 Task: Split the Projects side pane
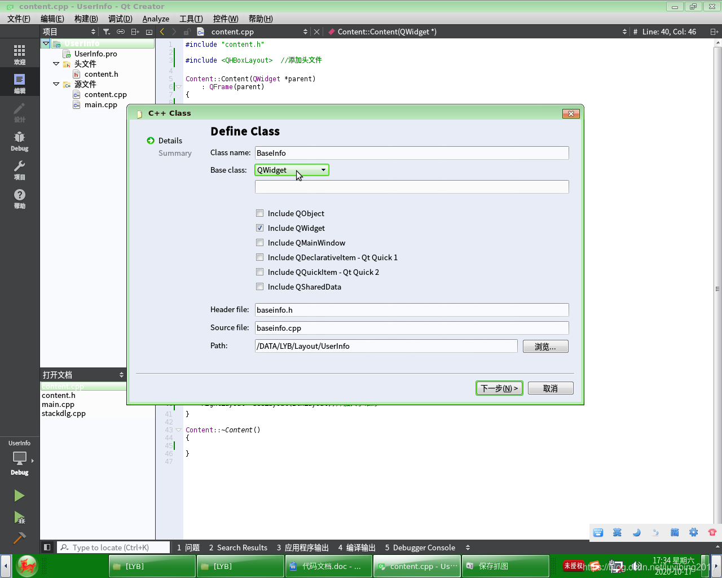(x=135, y=32)
